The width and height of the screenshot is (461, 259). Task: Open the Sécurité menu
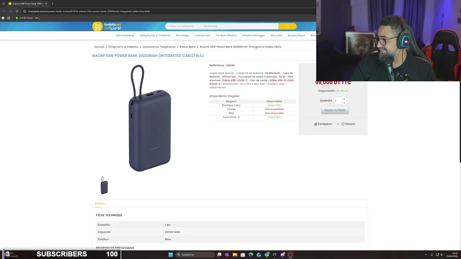click(276, 35)
